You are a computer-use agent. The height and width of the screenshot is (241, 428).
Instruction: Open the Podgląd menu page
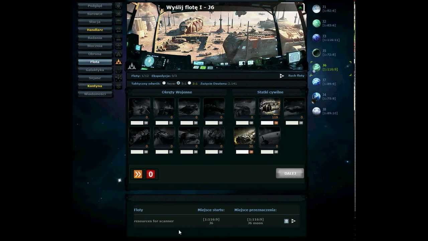click(x=95, y=6)
